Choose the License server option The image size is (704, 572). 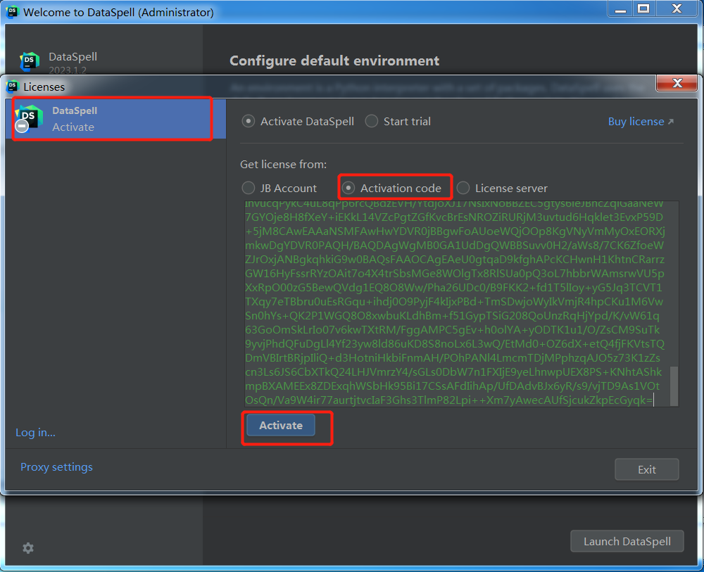463,188
